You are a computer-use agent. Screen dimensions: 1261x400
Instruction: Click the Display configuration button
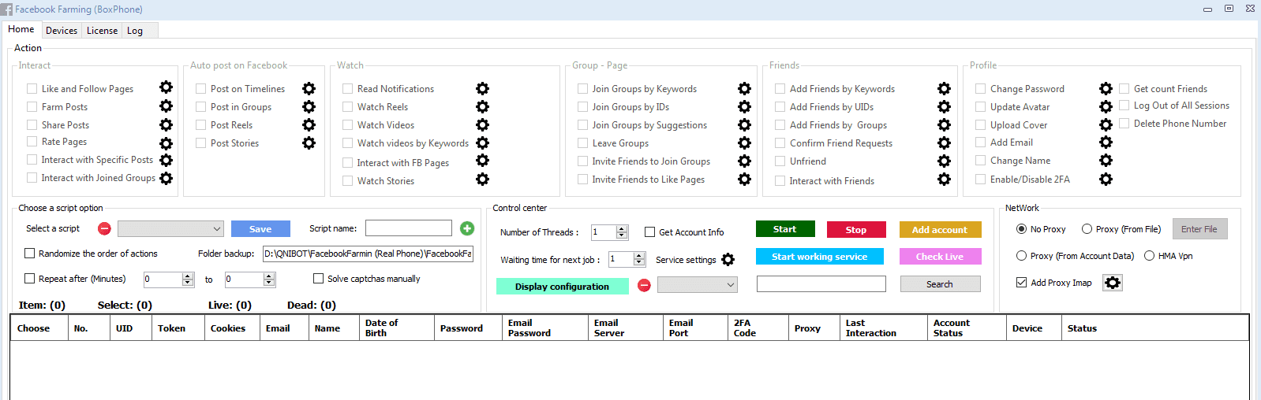[563, 286]
